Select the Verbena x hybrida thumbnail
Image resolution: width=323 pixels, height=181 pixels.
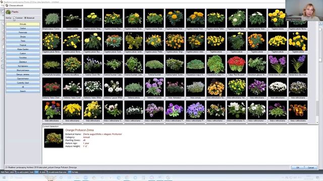[x=154, y=87]
